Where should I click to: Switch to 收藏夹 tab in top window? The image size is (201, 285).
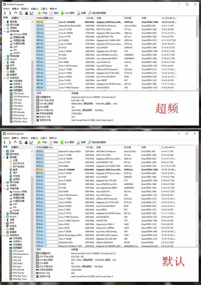15,18
